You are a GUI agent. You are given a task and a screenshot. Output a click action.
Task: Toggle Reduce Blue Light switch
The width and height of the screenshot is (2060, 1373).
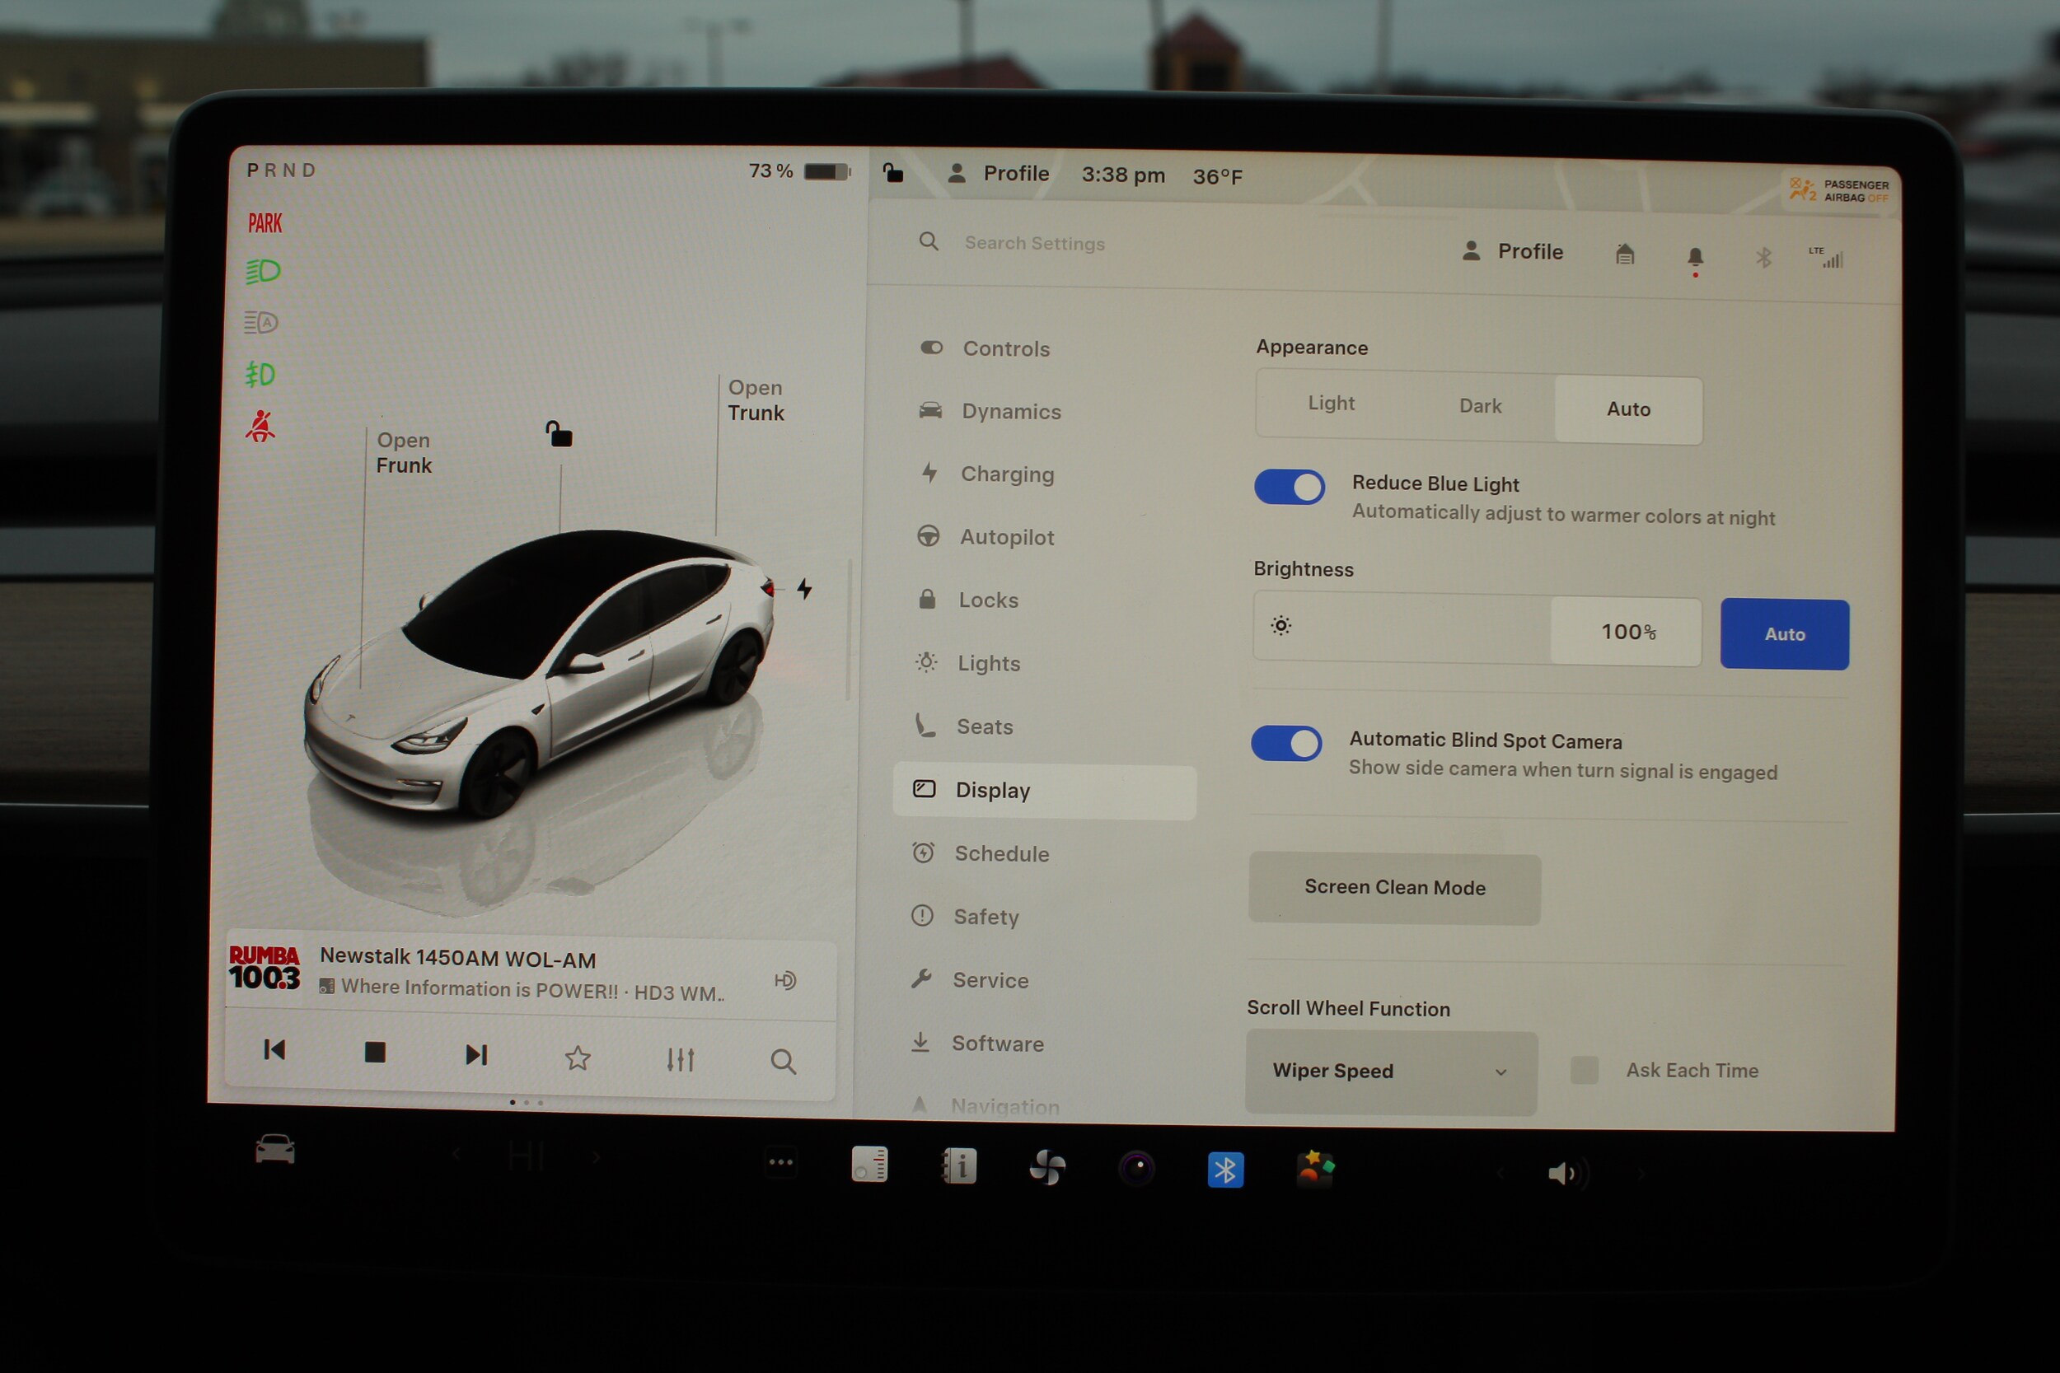[x=1290, y=487]
